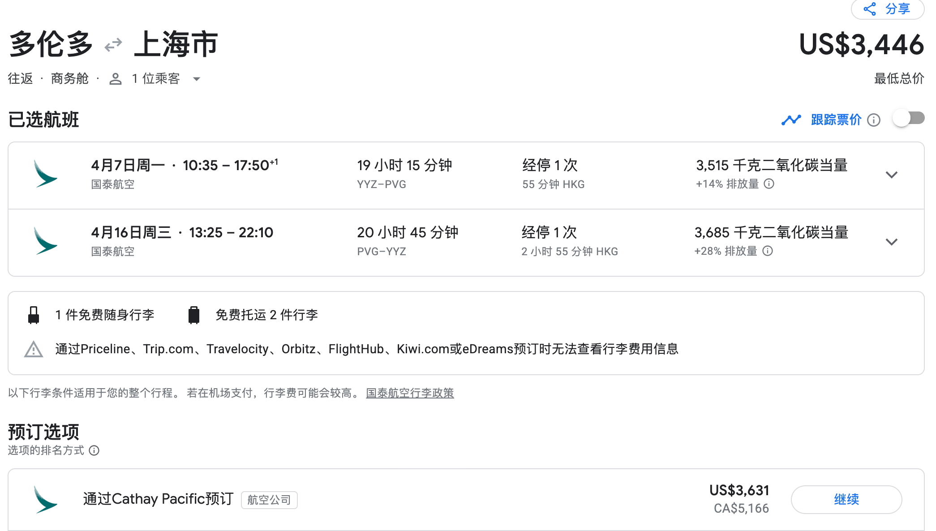Expand the 4月16日 return flight details

pyautogui.click(x=892, y=242)
